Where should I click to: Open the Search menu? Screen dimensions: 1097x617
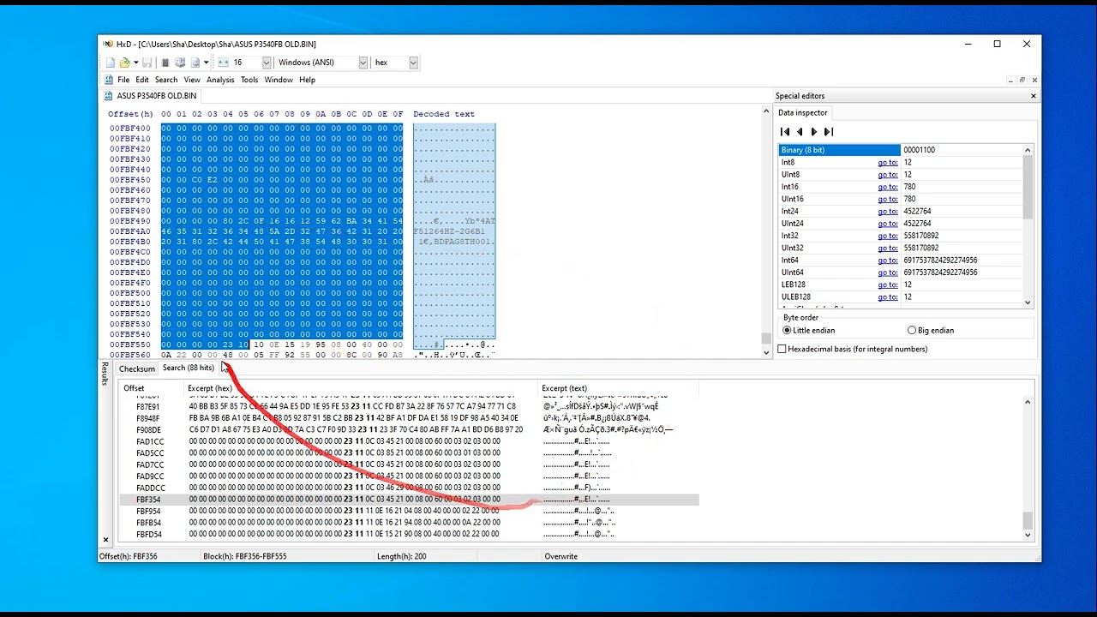click(x=166, y=80)
